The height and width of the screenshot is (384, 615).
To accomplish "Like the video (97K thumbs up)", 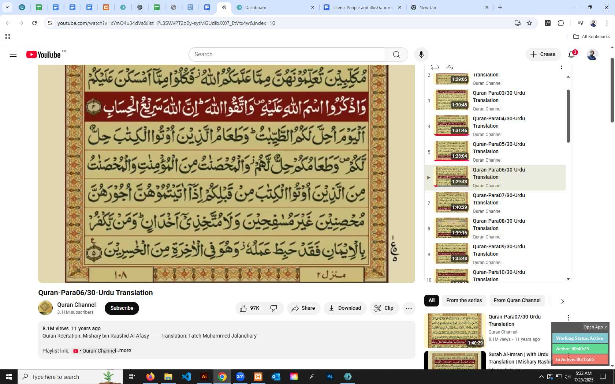I will pyautogui.click(x=250, y=308).
